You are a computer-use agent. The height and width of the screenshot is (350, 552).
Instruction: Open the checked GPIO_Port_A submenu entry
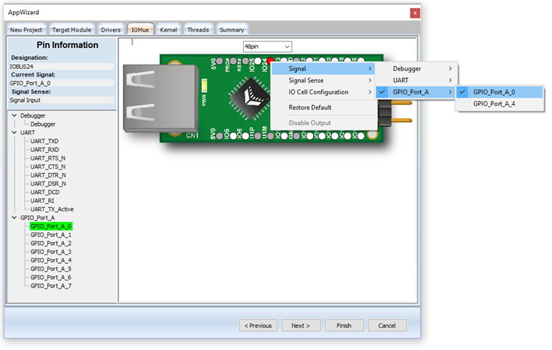point(415,92)
